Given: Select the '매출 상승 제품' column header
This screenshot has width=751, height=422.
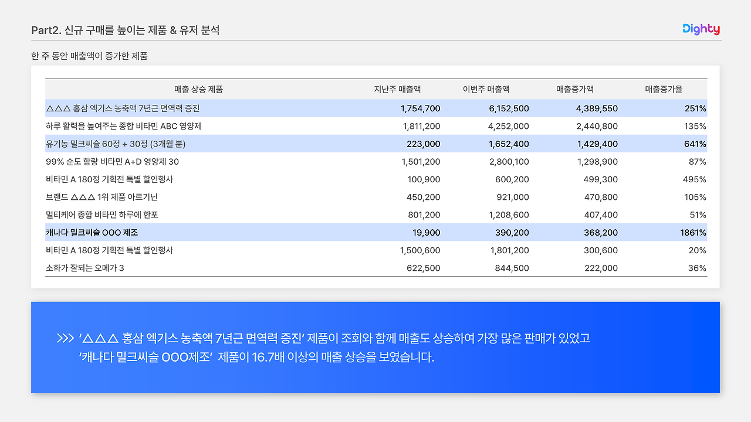Looking at the screenshot, I should point(198,90).
